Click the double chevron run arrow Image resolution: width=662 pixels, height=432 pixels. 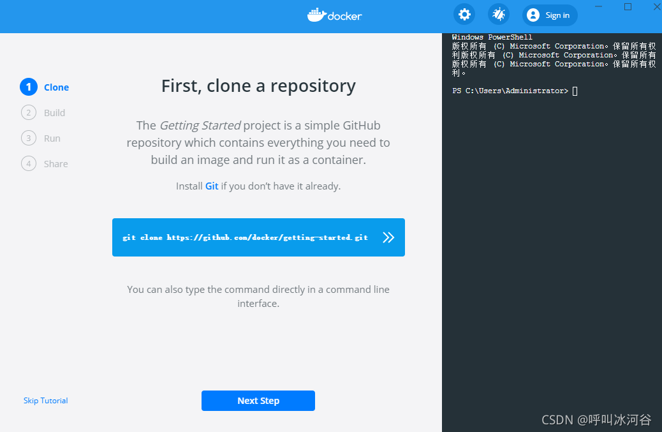tap(388, 237)
